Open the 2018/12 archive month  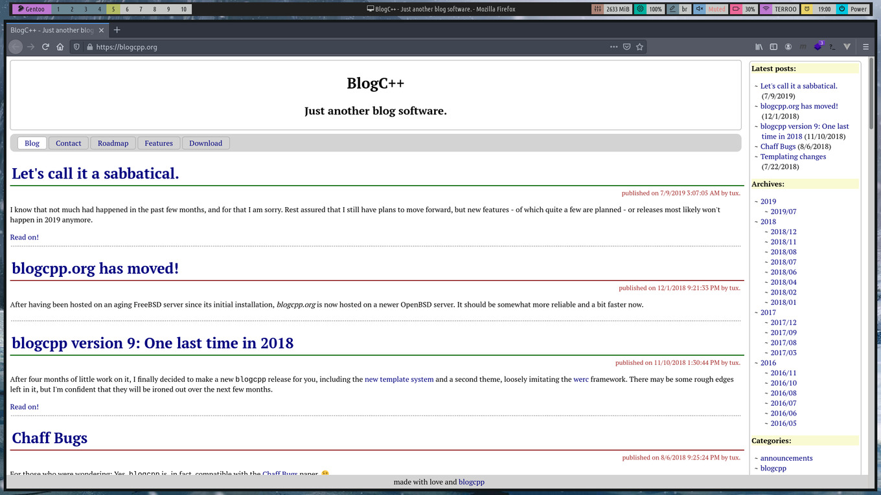(784, 232)
